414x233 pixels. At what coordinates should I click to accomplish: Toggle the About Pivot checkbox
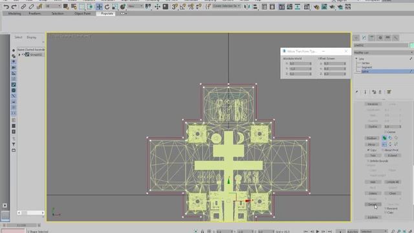[382, 150]
